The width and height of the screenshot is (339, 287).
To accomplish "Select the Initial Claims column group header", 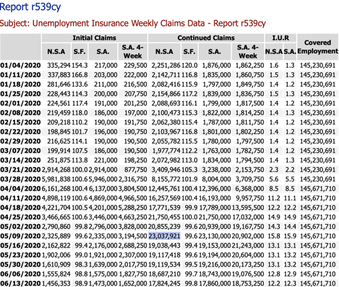I will pos(95,38).
